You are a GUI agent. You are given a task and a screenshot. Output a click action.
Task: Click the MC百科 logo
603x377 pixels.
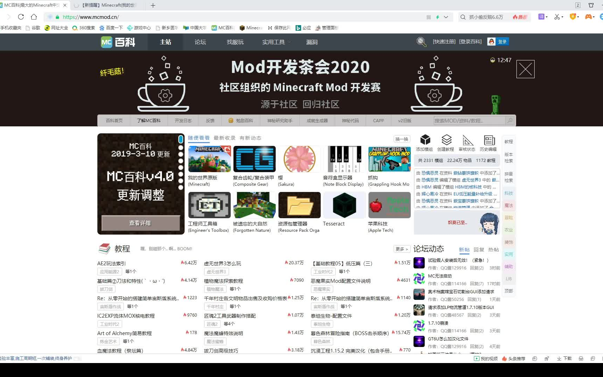(118, 42)
